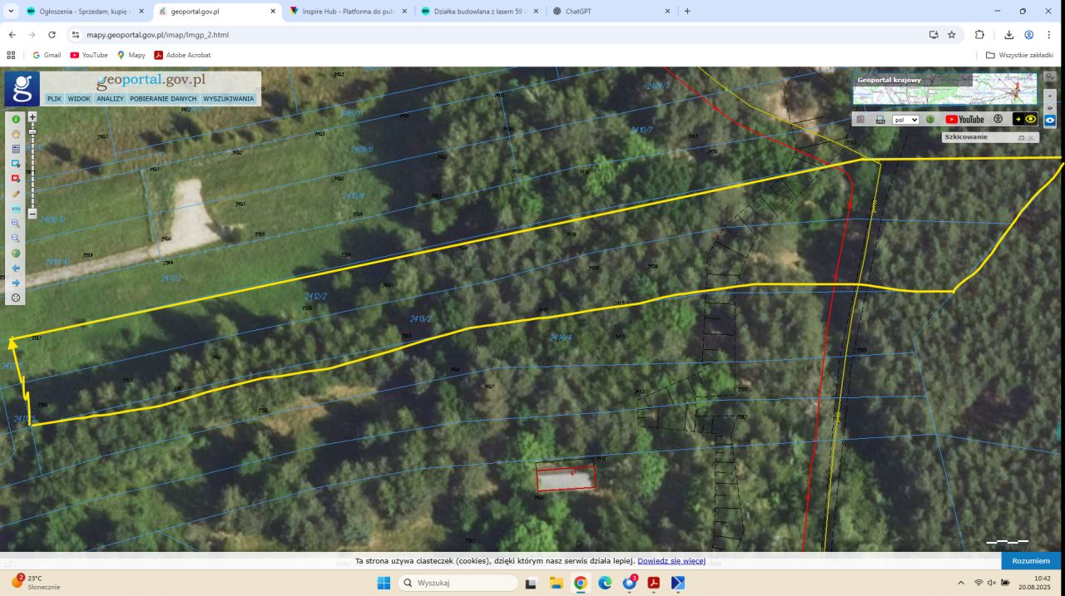Image resolution: width=1065 pixels, height=596 pixels.
Task: Activate the pencil measure tool
Action: [x=16, y=194]
